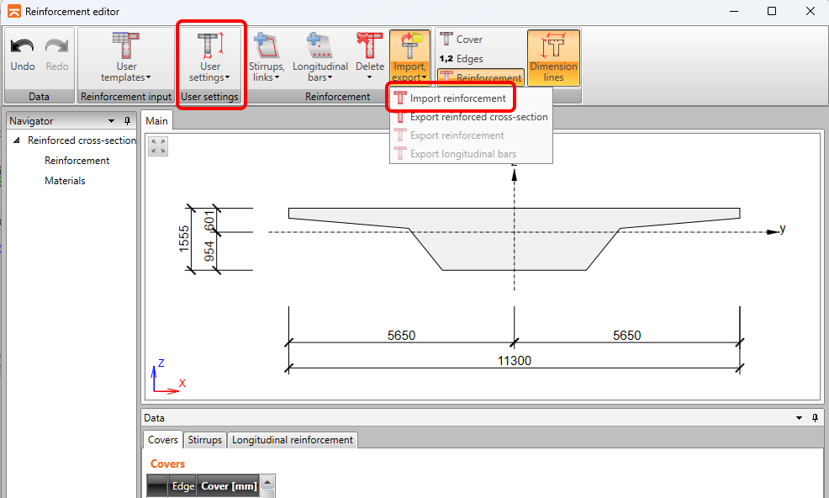Select Import reinforcement menu item
Screen dimensions: 829x498
click(457, 98)
